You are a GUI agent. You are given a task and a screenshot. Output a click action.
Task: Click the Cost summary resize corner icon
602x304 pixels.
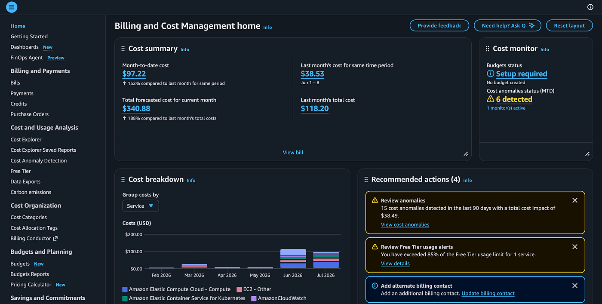coord(466,154)
